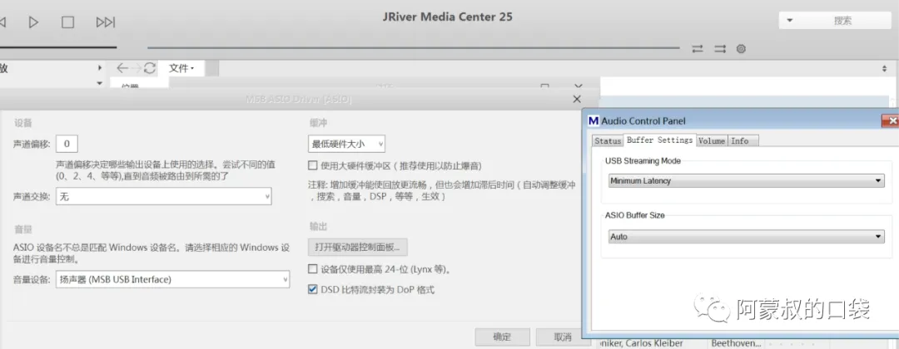Click the forward navigation arrow

(x=137, y=68)
